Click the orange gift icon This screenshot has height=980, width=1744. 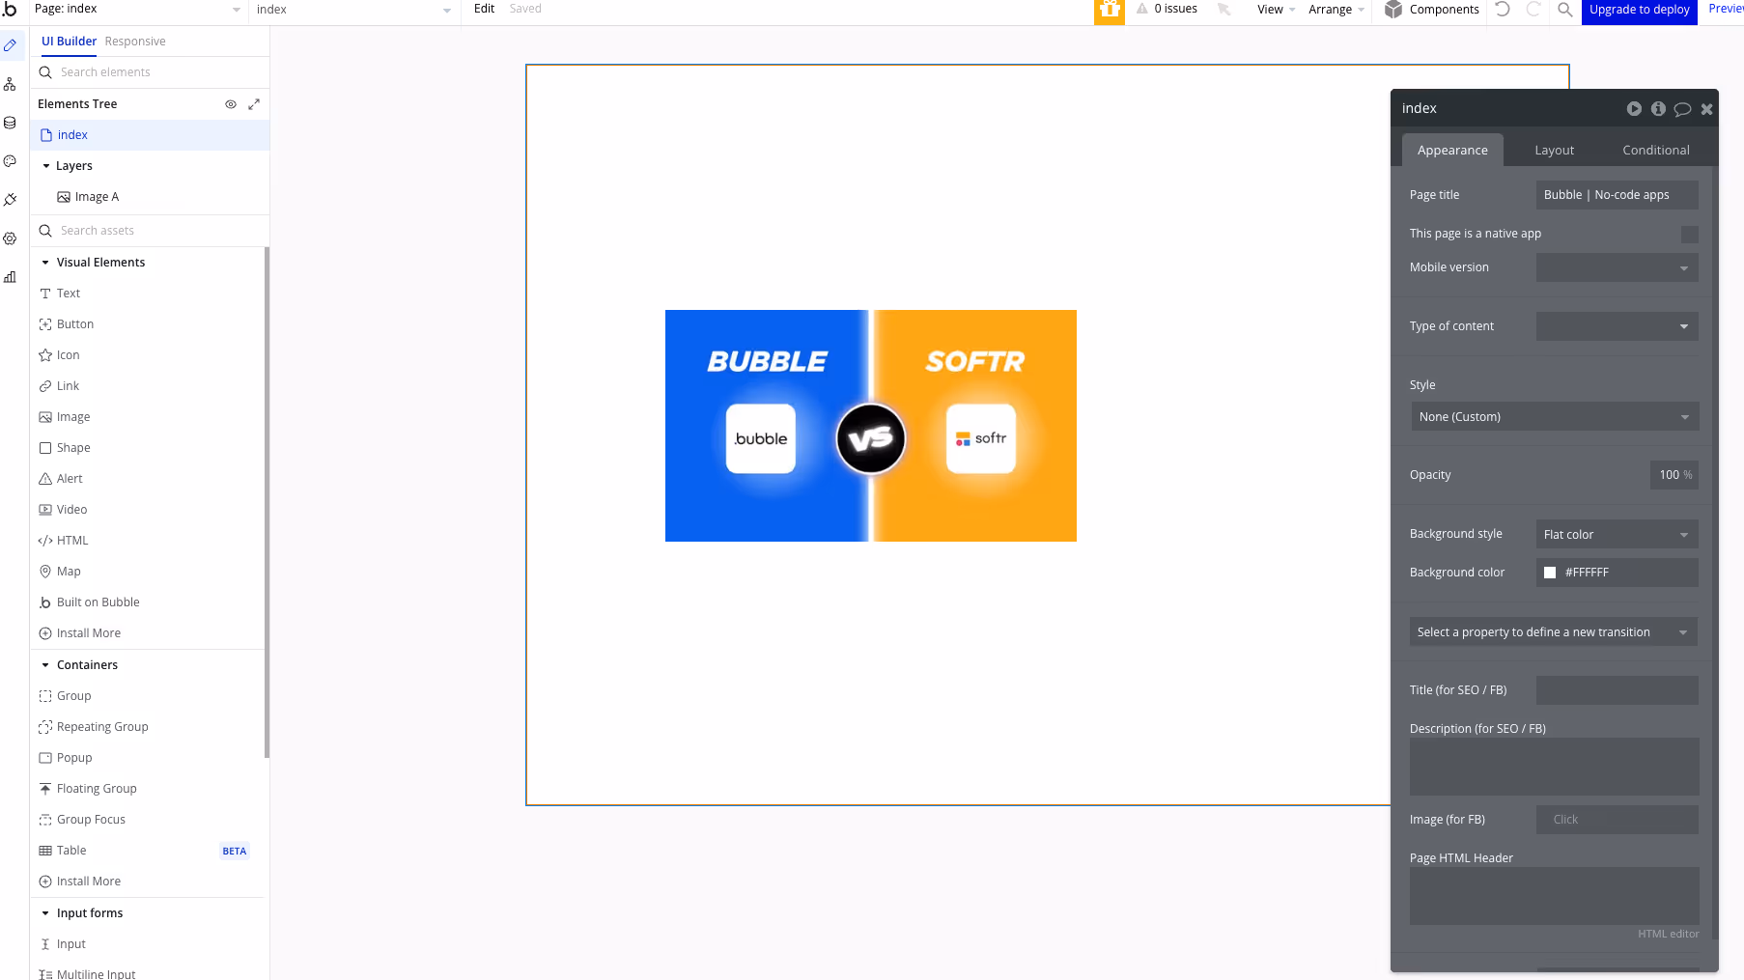point(1110,11)
